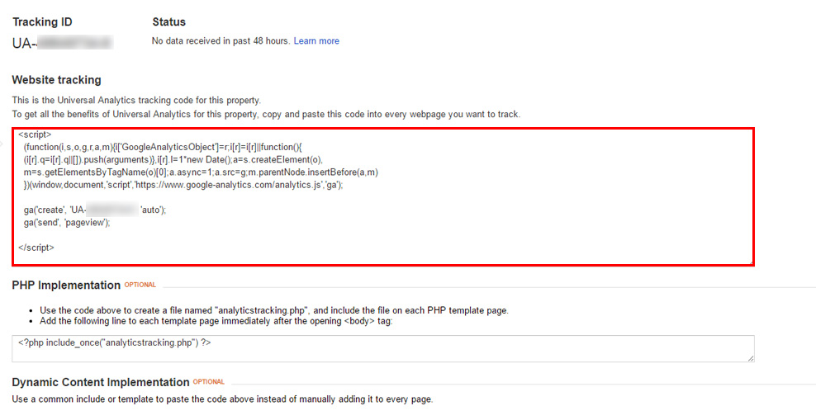Click the closing </script> tag line
Viewport: 816px width, 420px height.
(x=36, y=248)
